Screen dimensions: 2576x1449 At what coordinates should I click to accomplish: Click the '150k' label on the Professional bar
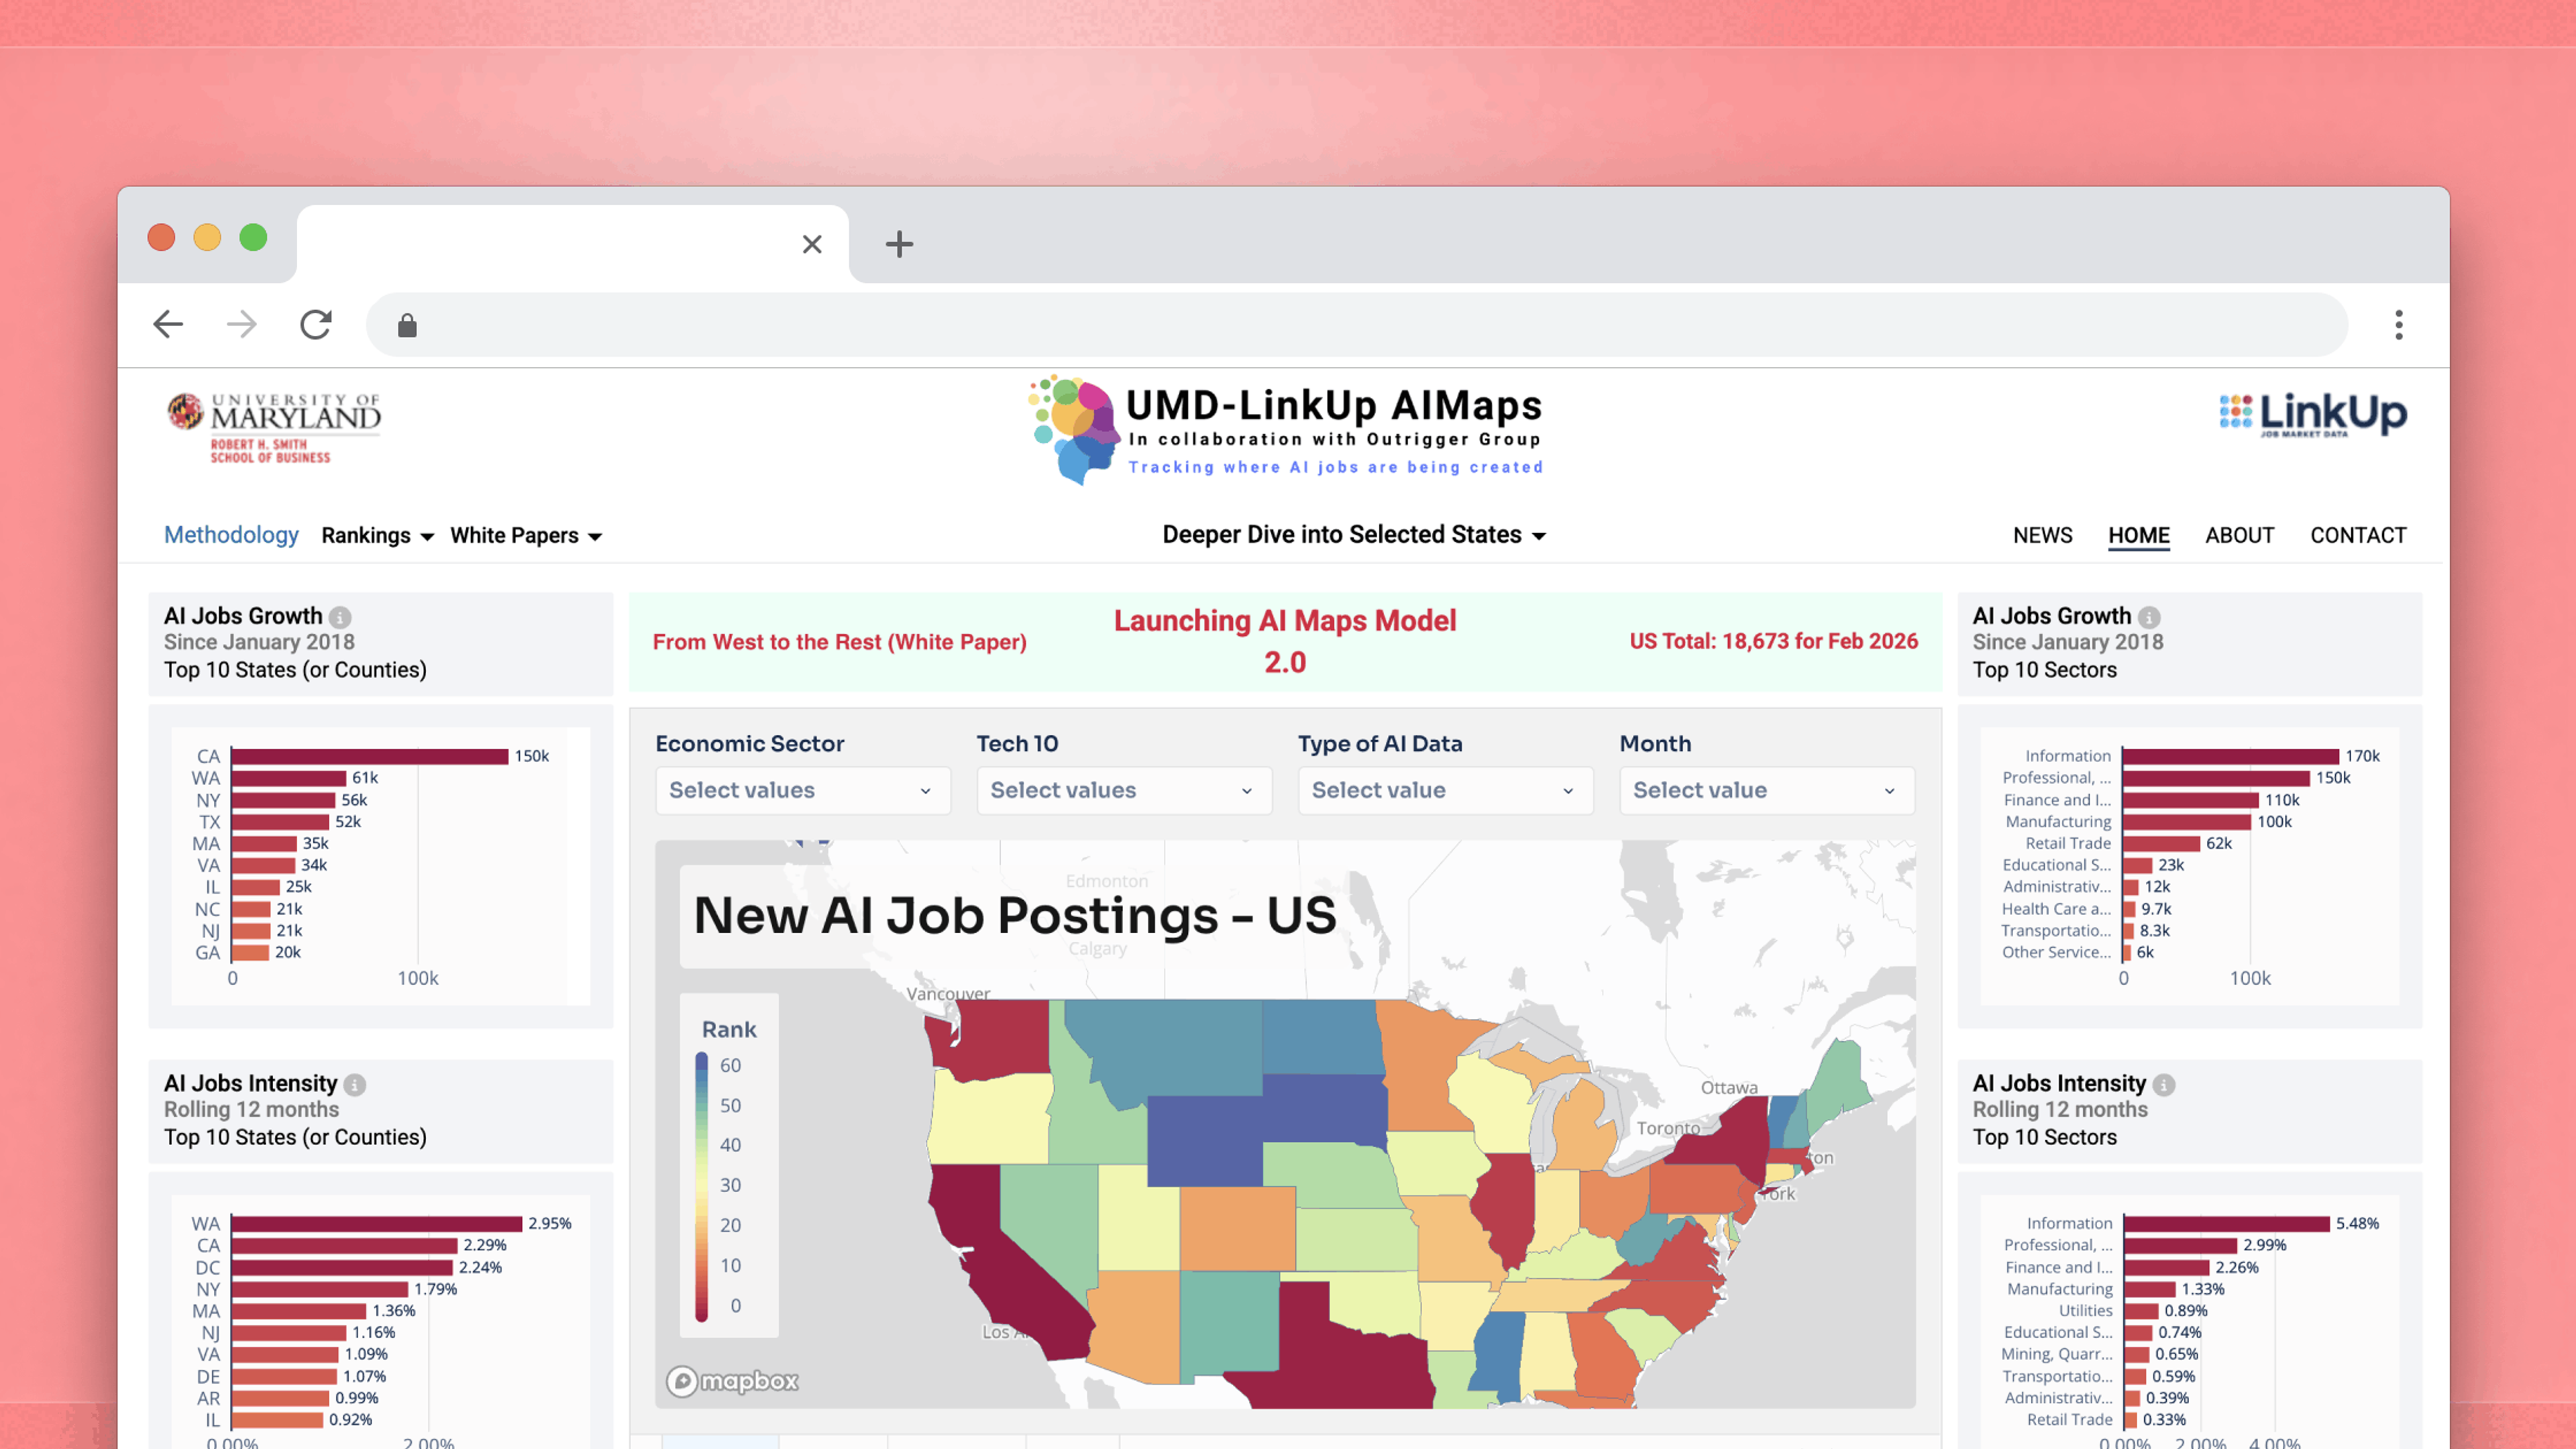2333,778
